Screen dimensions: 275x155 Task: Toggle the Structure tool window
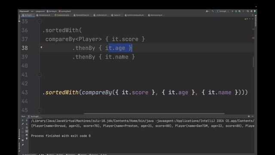coord(19,147)
